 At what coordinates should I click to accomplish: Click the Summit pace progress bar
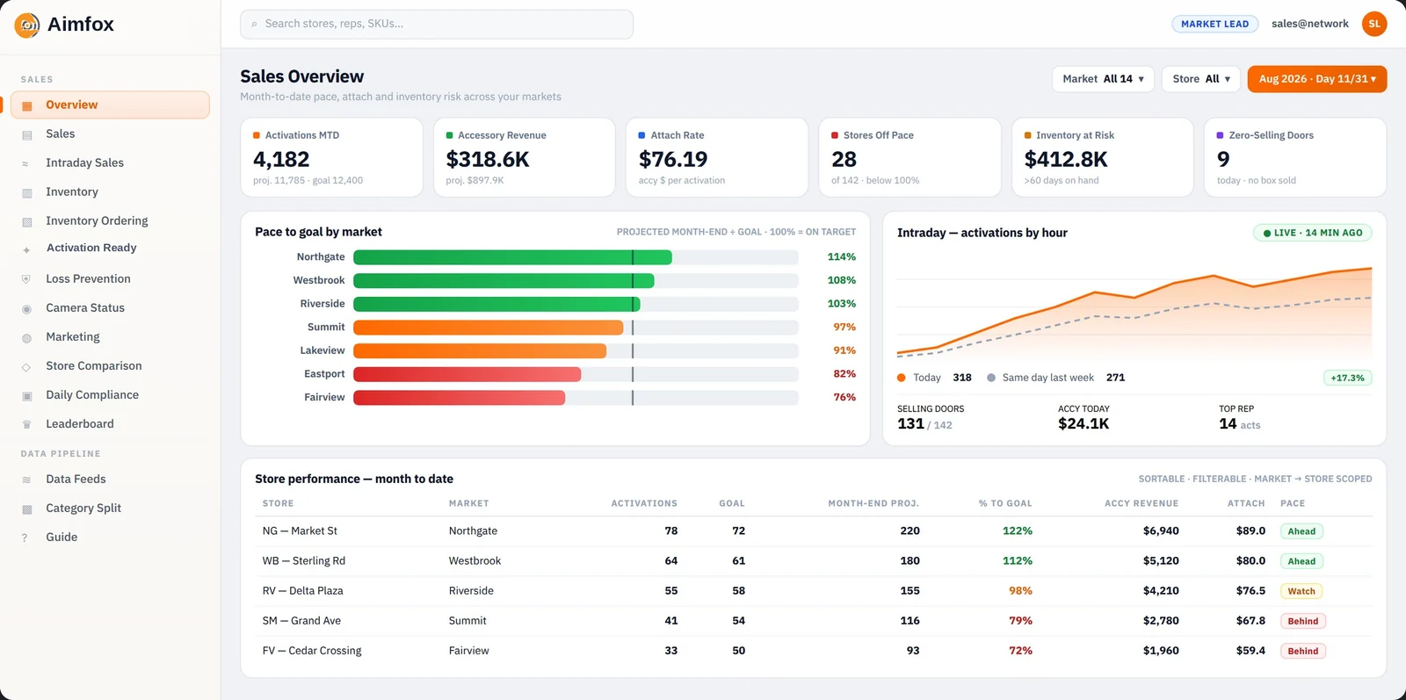tap(576, 328)
